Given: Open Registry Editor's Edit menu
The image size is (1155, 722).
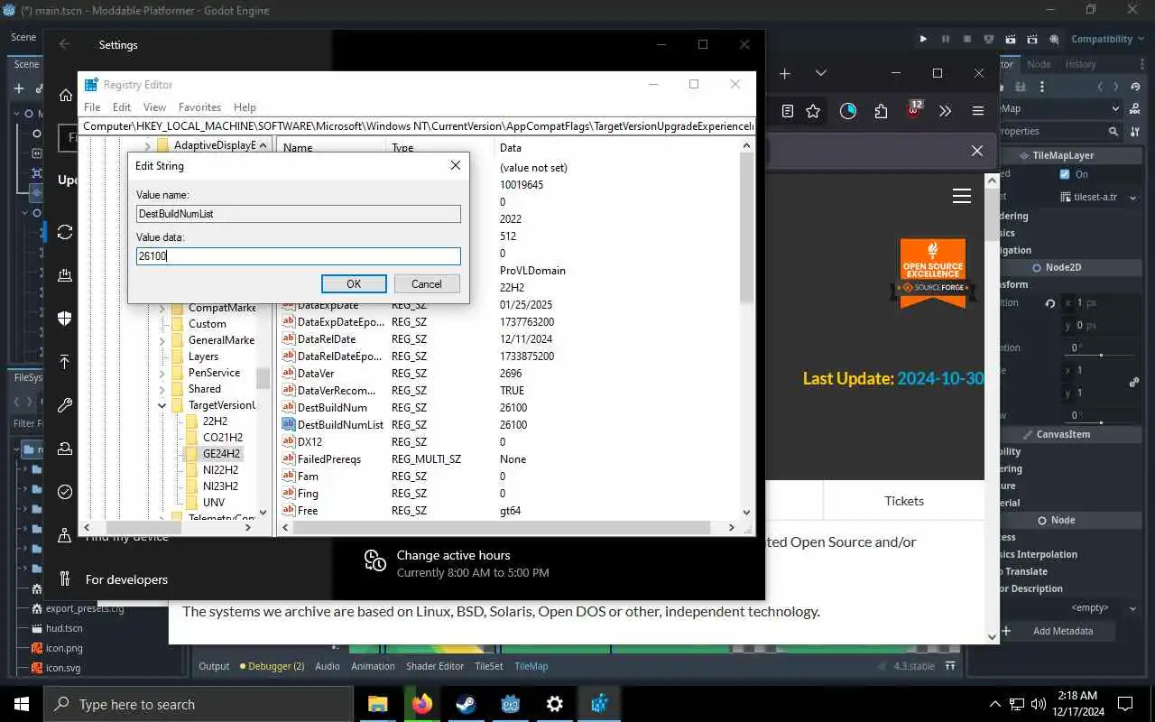Looking at the screenshot, I should click(122, 106).
